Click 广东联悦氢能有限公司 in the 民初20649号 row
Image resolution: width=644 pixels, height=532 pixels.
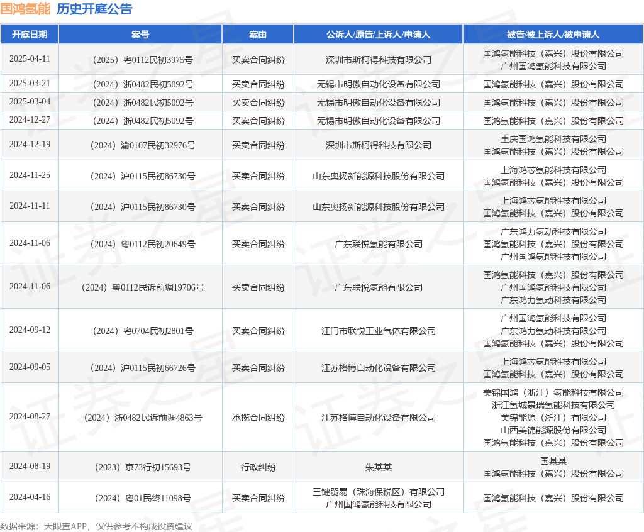pos(378,245)
